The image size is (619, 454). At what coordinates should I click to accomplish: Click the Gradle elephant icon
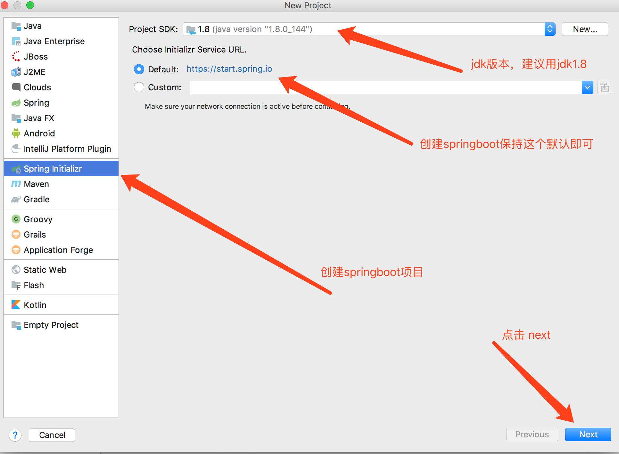(x=16, y=199)
